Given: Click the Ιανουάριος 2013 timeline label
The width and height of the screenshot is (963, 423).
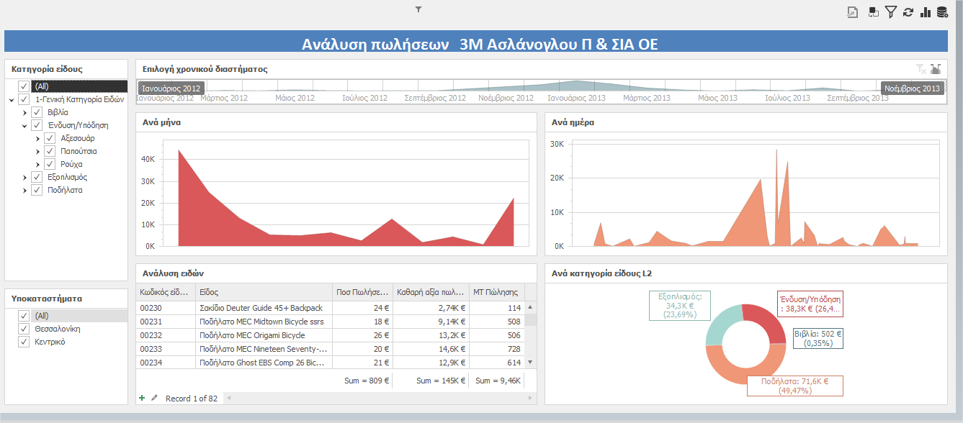Looking at the screenshot, I should pos(577,98).
